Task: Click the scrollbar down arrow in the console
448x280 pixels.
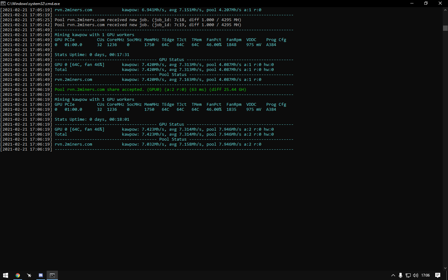Action: pyautogui.click(x=445, y=268)
